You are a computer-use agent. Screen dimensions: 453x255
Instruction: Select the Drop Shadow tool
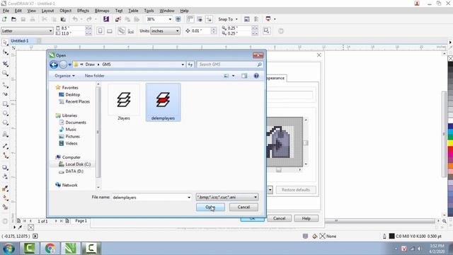[x=5, y=167]
